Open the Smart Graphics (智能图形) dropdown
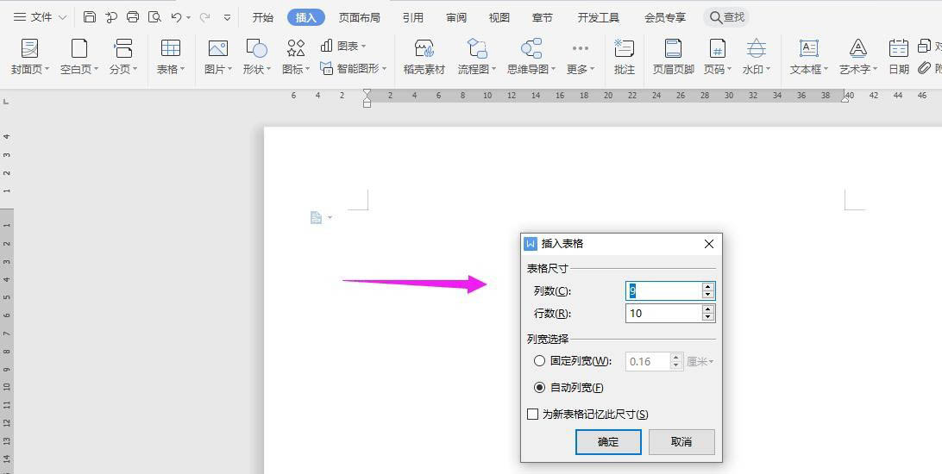Image resolution: width=942 pixels, height=474 pixels. (354, 68)
